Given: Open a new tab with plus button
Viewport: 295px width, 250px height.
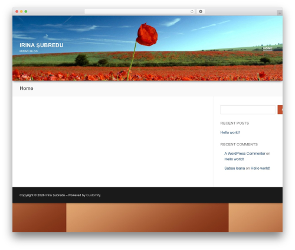Looking at the screenshot, I should 280,13.
